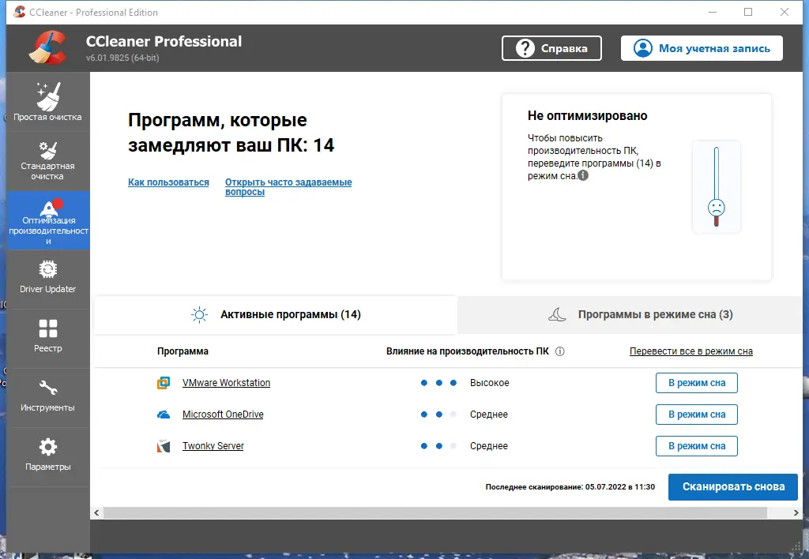
Task: Open the Инструменты wrench sidebar icon
Action: 48,396
